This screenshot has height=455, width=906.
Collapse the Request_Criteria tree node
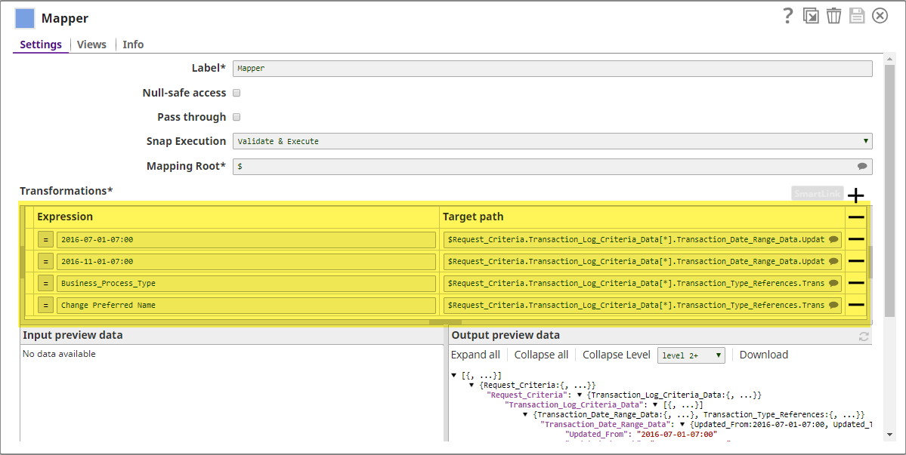(580, 395)
